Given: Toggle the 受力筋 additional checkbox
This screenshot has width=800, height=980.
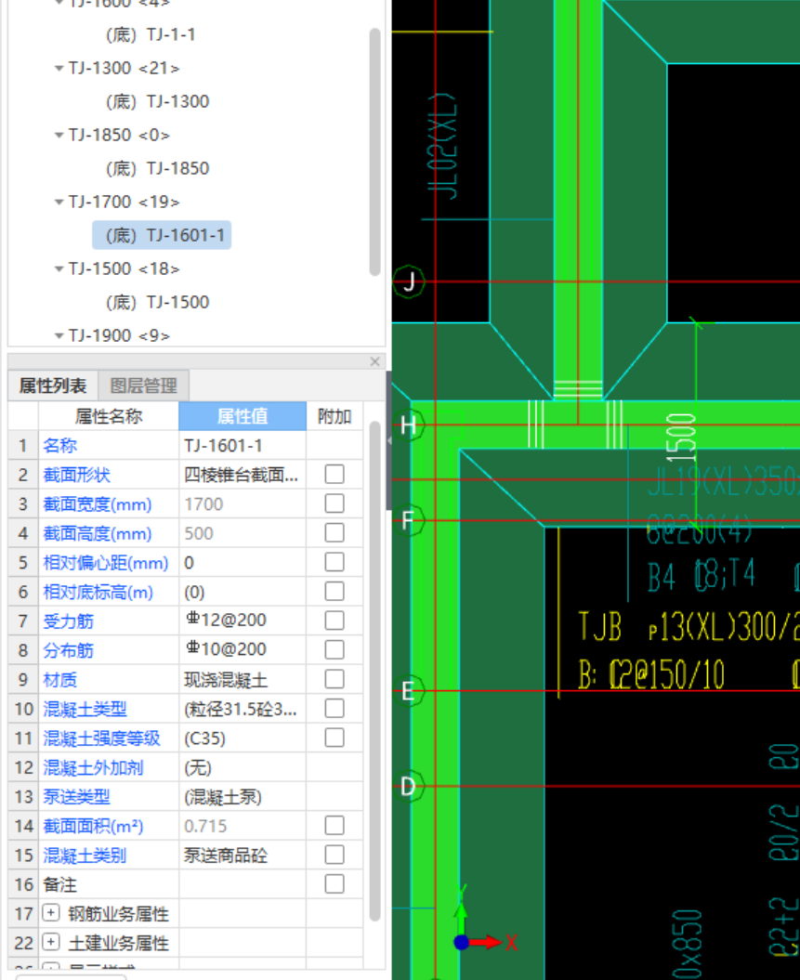Looking at the screenshot, I should 334,621.
